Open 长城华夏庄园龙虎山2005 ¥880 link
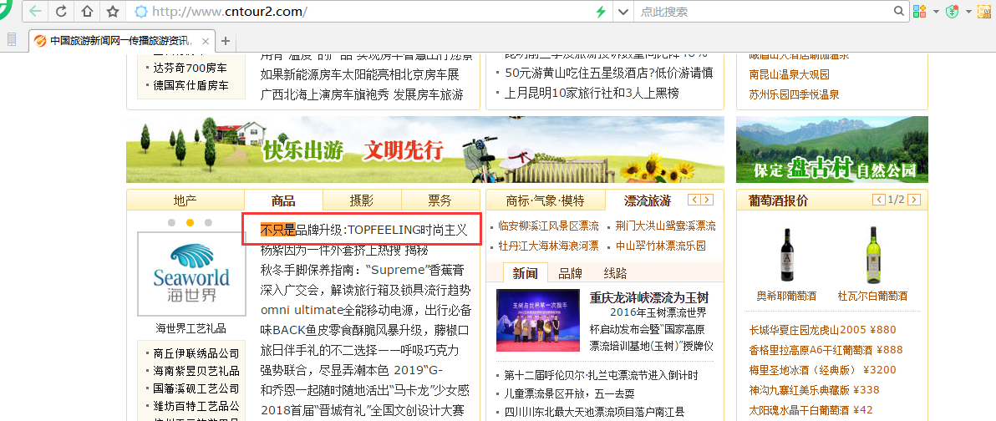Viewport: 996px width, 421px height. 822,330
